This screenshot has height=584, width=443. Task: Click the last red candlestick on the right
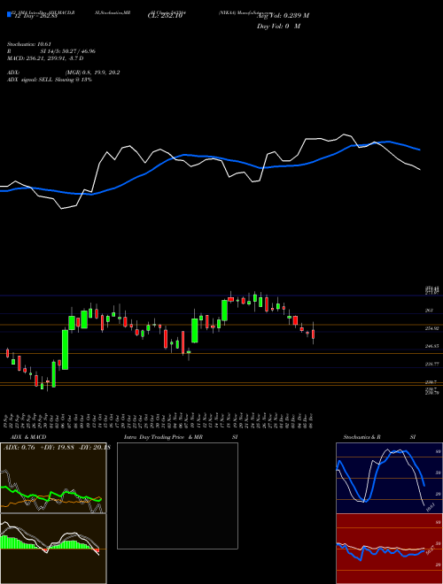click(x=314, y=334)
